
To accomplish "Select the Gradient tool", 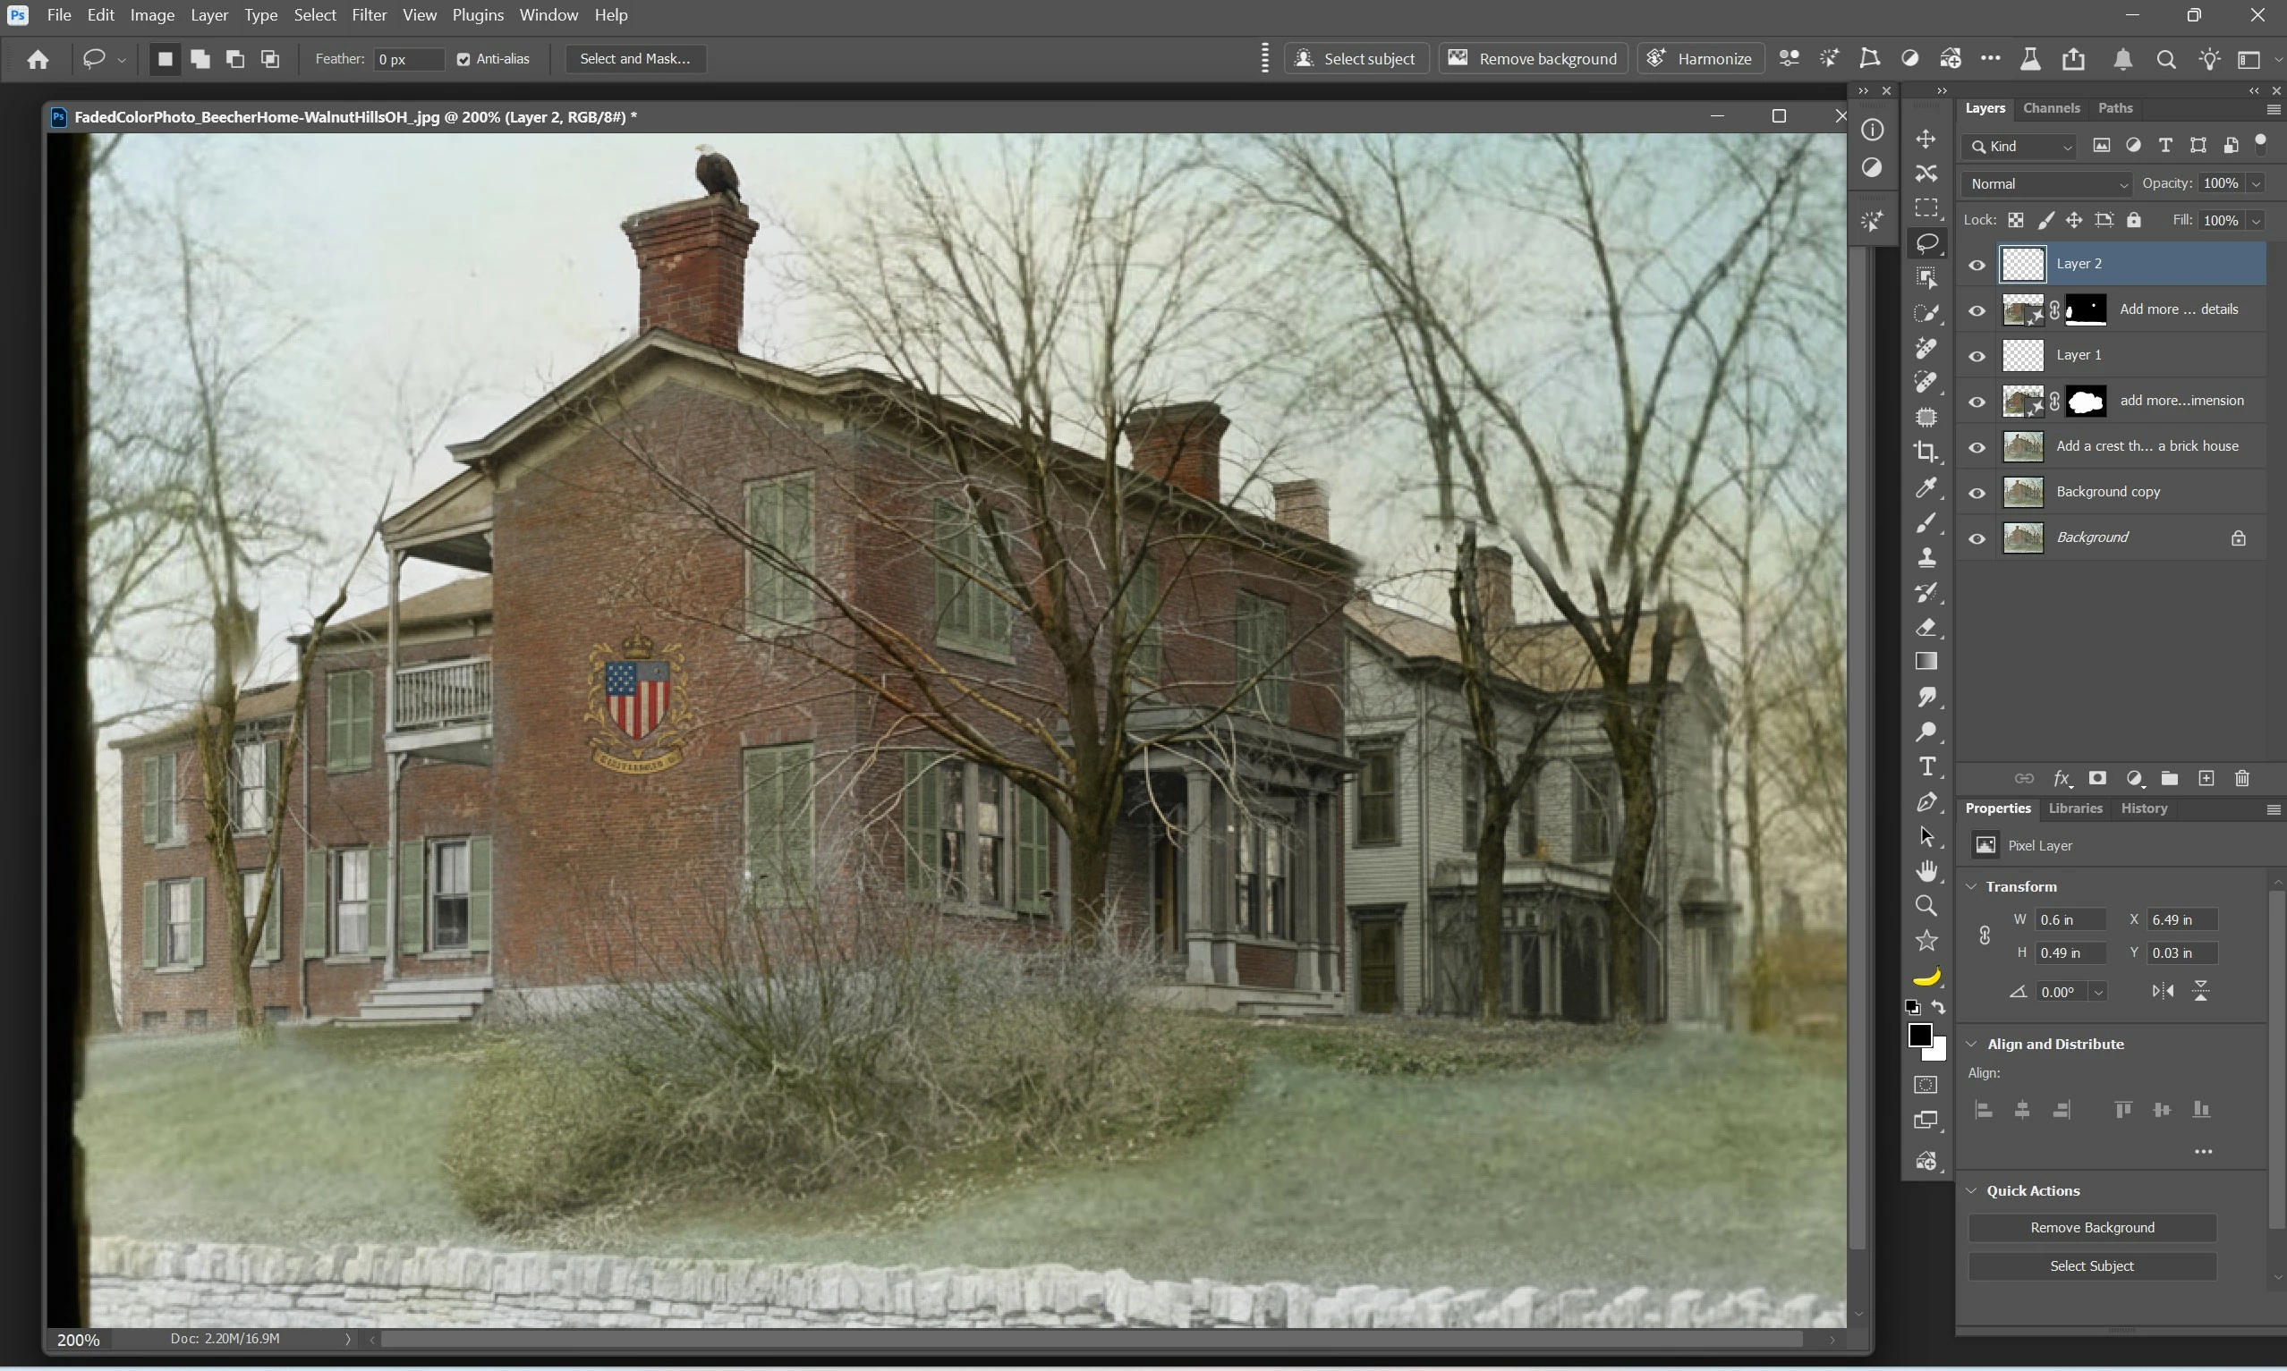I will point(1926,662).
